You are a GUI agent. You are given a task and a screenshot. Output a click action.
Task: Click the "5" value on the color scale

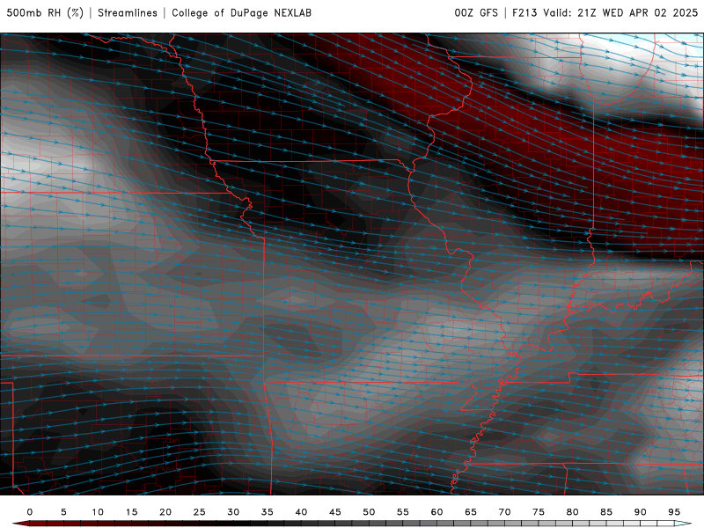[x=63, y=512]
